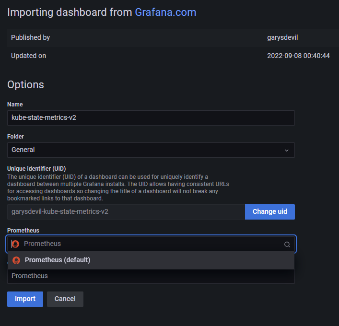Click the Cancel button
The image size is (339, 326).
pyautogui.click(x=65, y=299)
